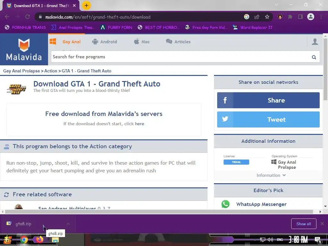Click the network icon in the system tray
The width and height of the screenshot is (328, 246).
tap(263, 240)
